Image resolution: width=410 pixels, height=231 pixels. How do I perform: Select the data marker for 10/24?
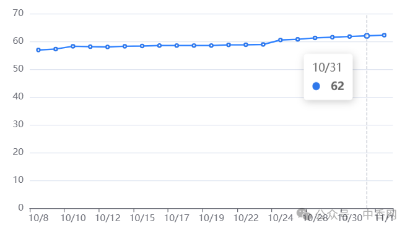(281, 40)
